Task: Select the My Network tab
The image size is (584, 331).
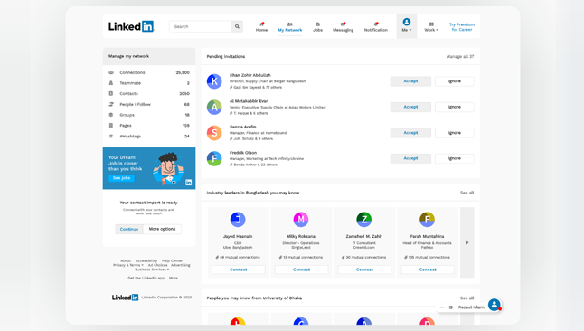Action: tap(290, 27)
